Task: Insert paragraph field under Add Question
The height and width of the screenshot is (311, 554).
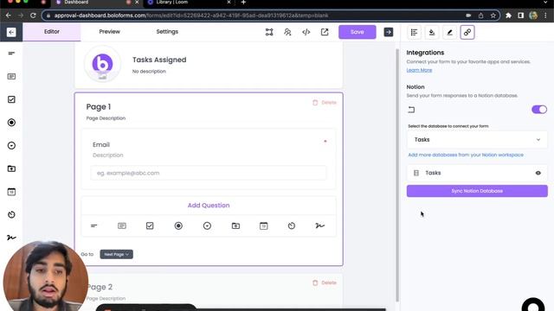Action: (122, 225)
